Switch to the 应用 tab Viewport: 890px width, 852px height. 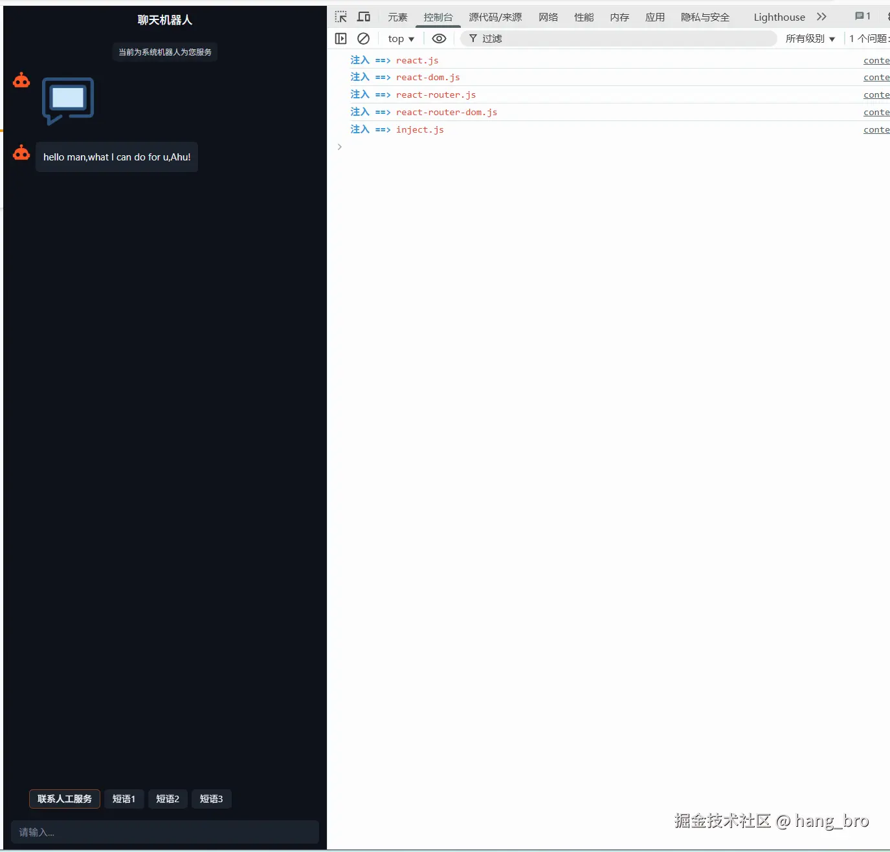[655, 17]
